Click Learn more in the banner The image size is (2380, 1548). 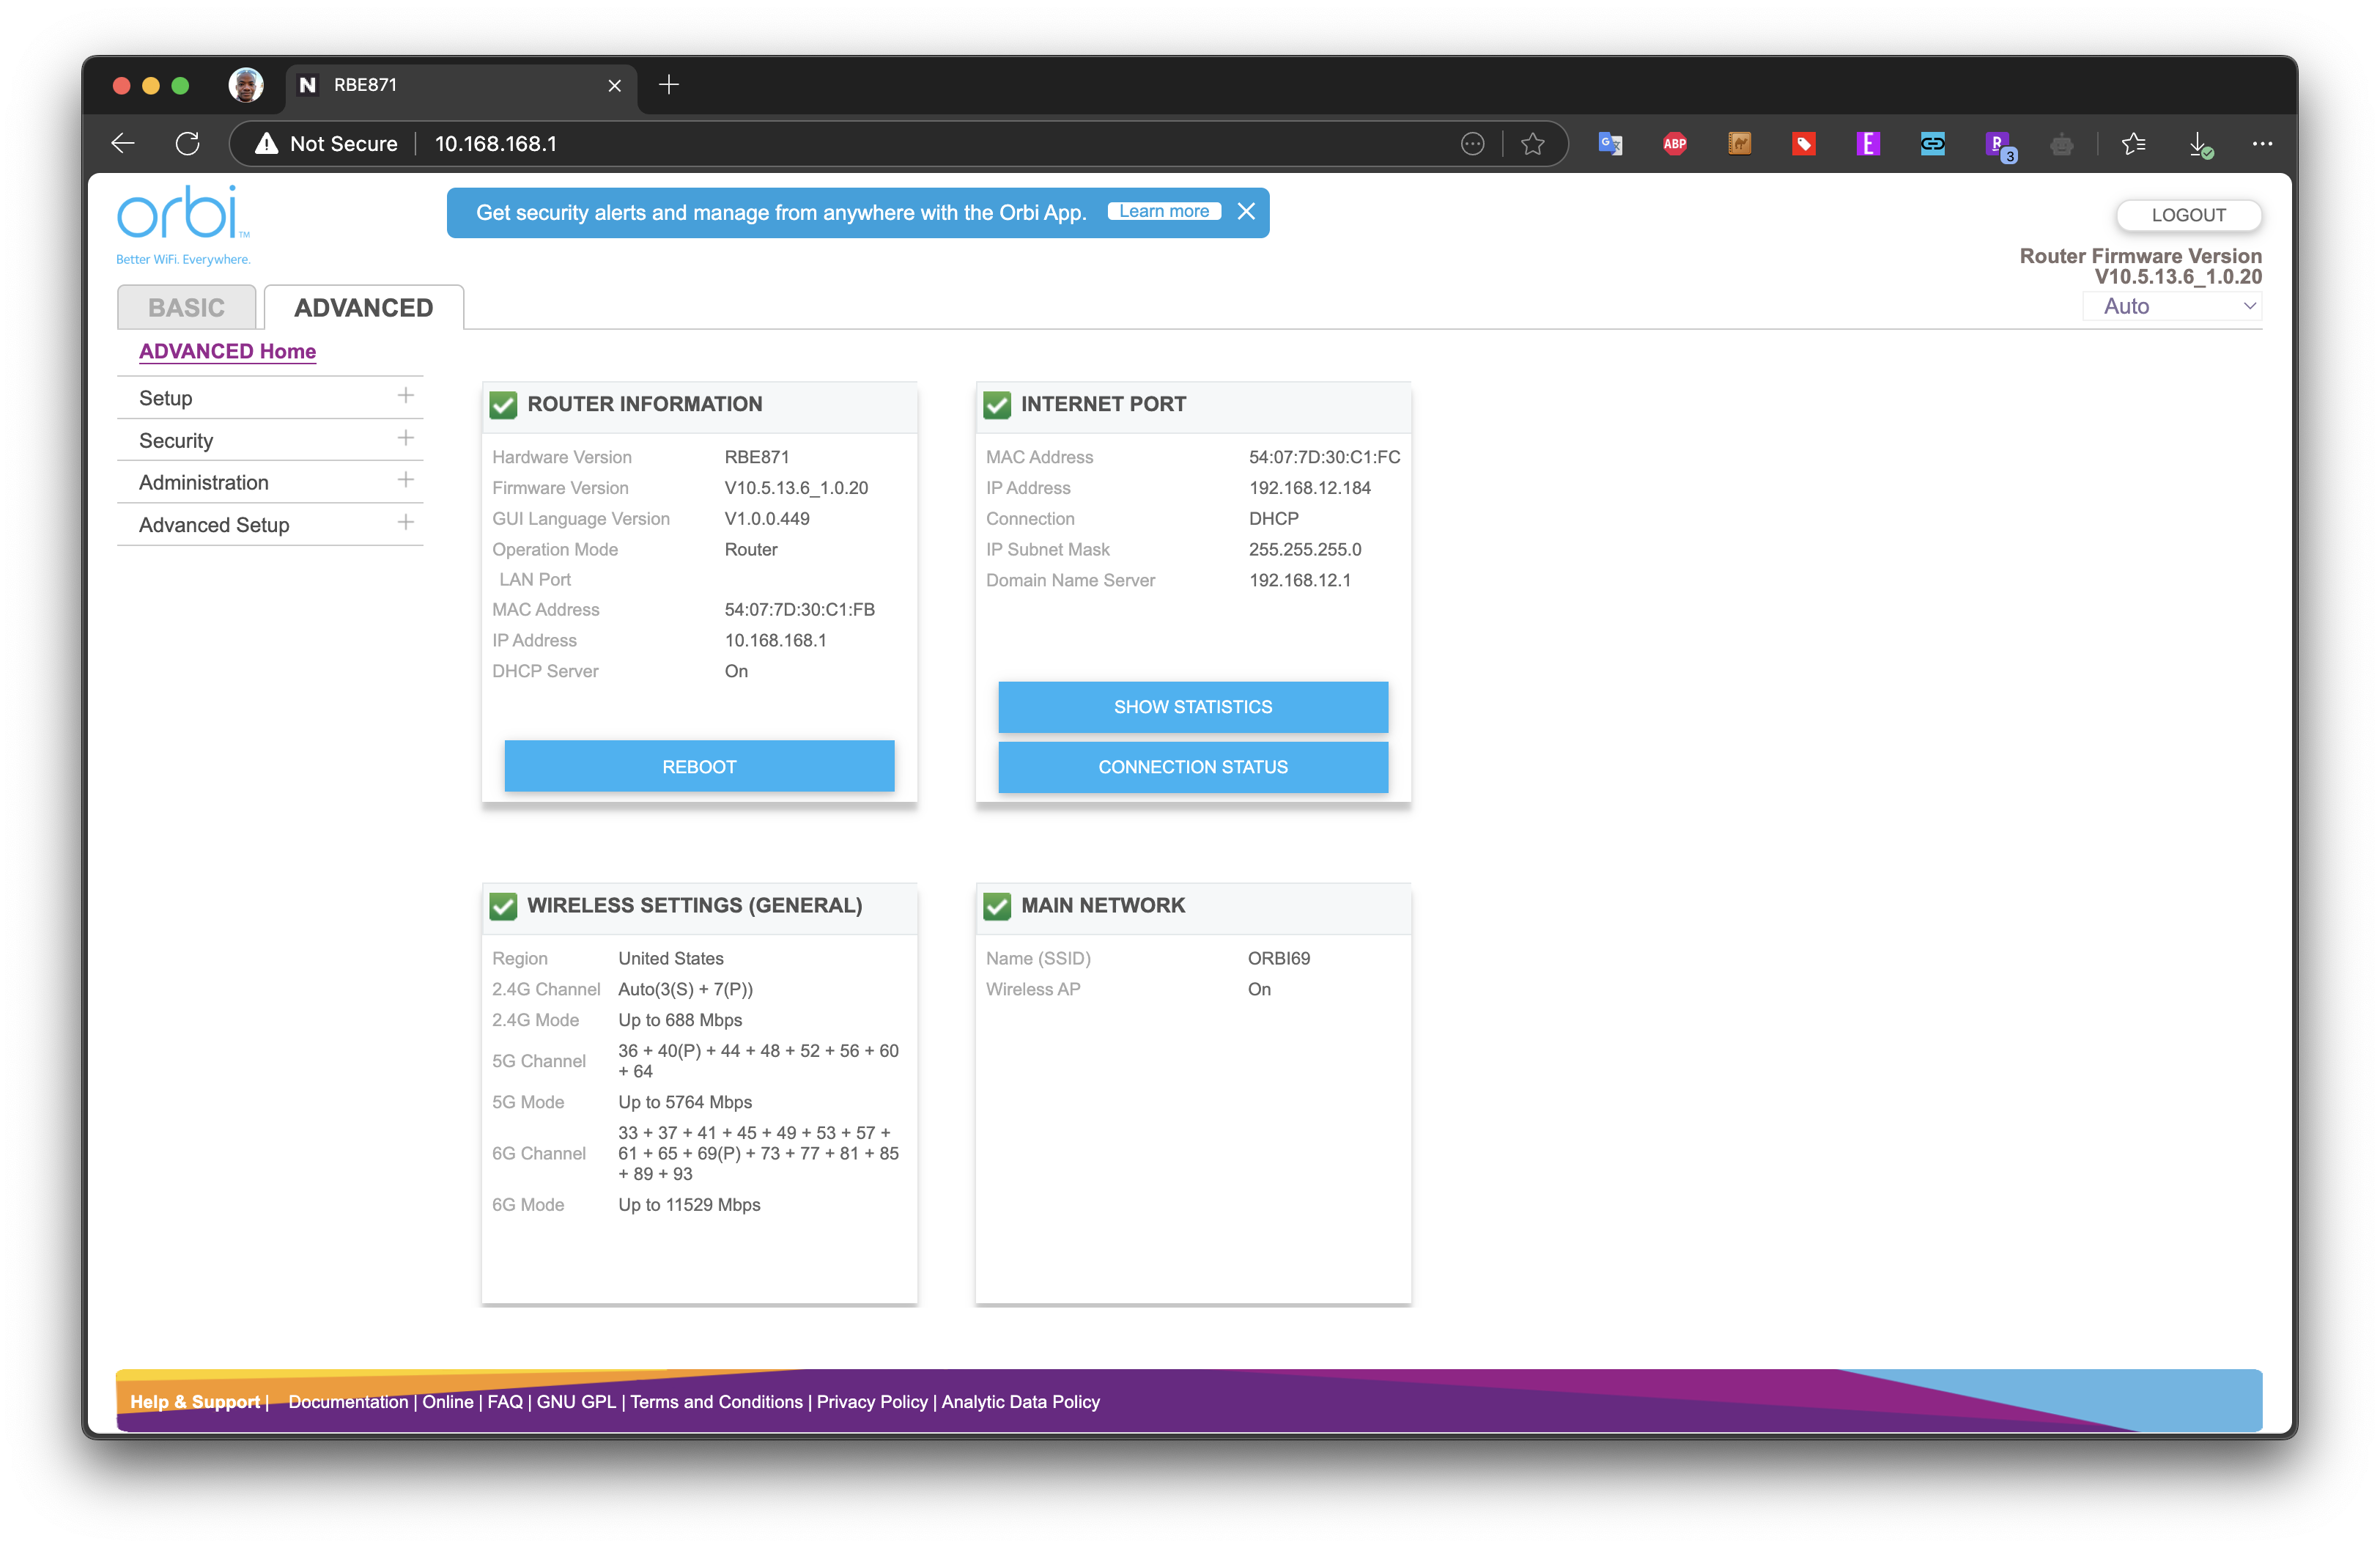1164,211
